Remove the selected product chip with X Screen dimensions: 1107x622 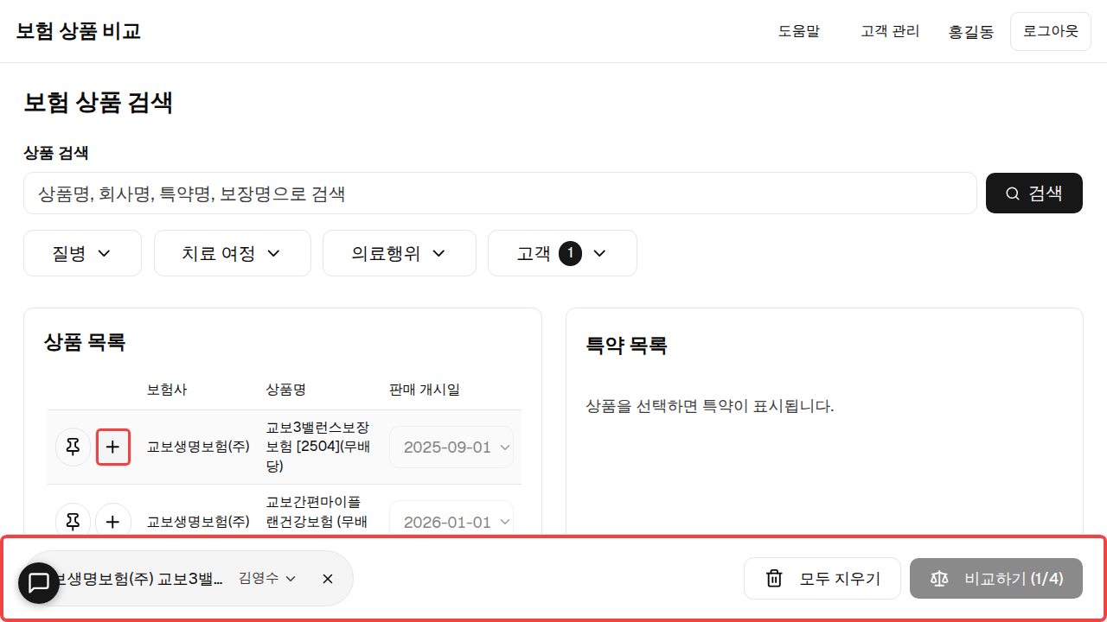[x=328, y=579]
